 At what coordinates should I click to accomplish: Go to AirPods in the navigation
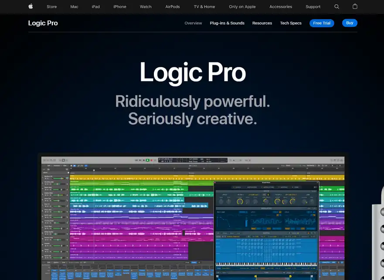[x=173, y=7]
